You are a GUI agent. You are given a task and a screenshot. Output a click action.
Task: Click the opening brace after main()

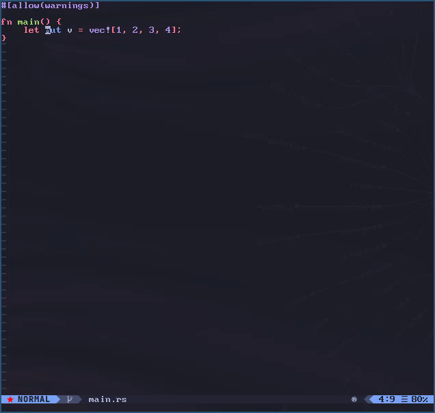[59, 22]
